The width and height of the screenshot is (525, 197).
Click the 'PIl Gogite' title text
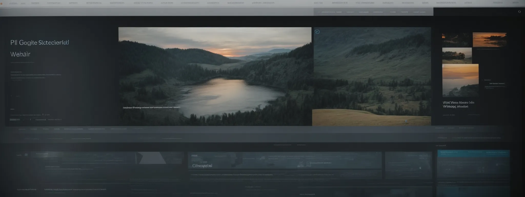pyautogui.click(x=39, y=43)
